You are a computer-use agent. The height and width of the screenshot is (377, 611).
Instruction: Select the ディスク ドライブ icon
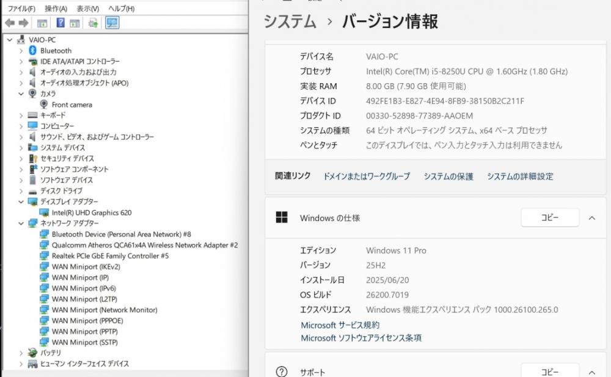33,191
